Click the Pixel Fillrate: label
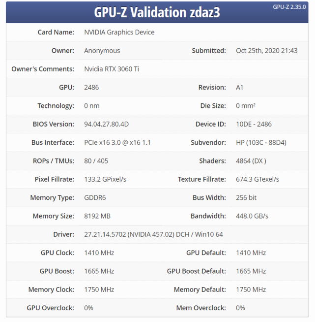The width and height of the screenshot is (315, 322). (55, 179)
